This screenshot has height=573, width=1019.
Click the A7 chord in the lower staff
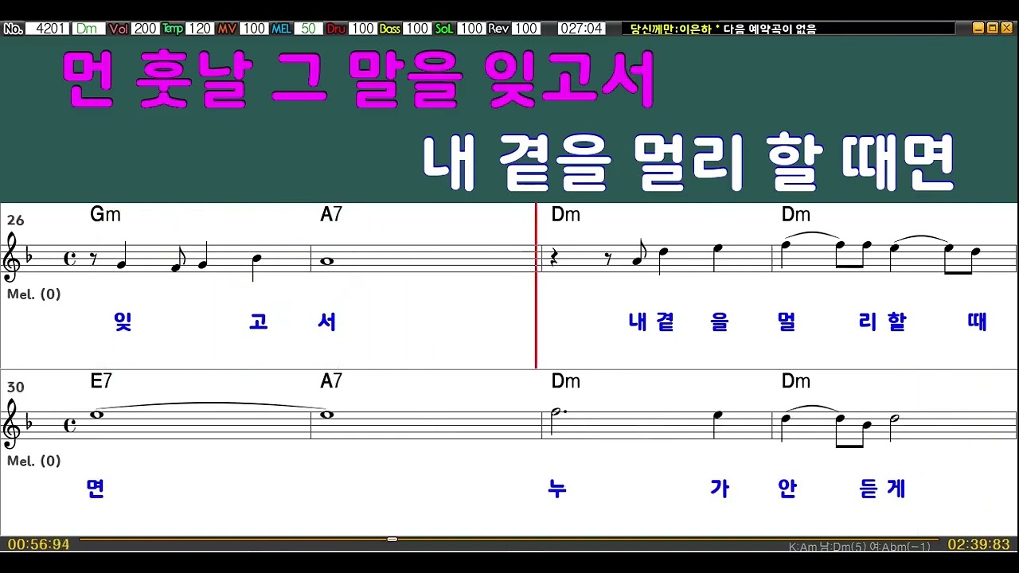[332, 381]
